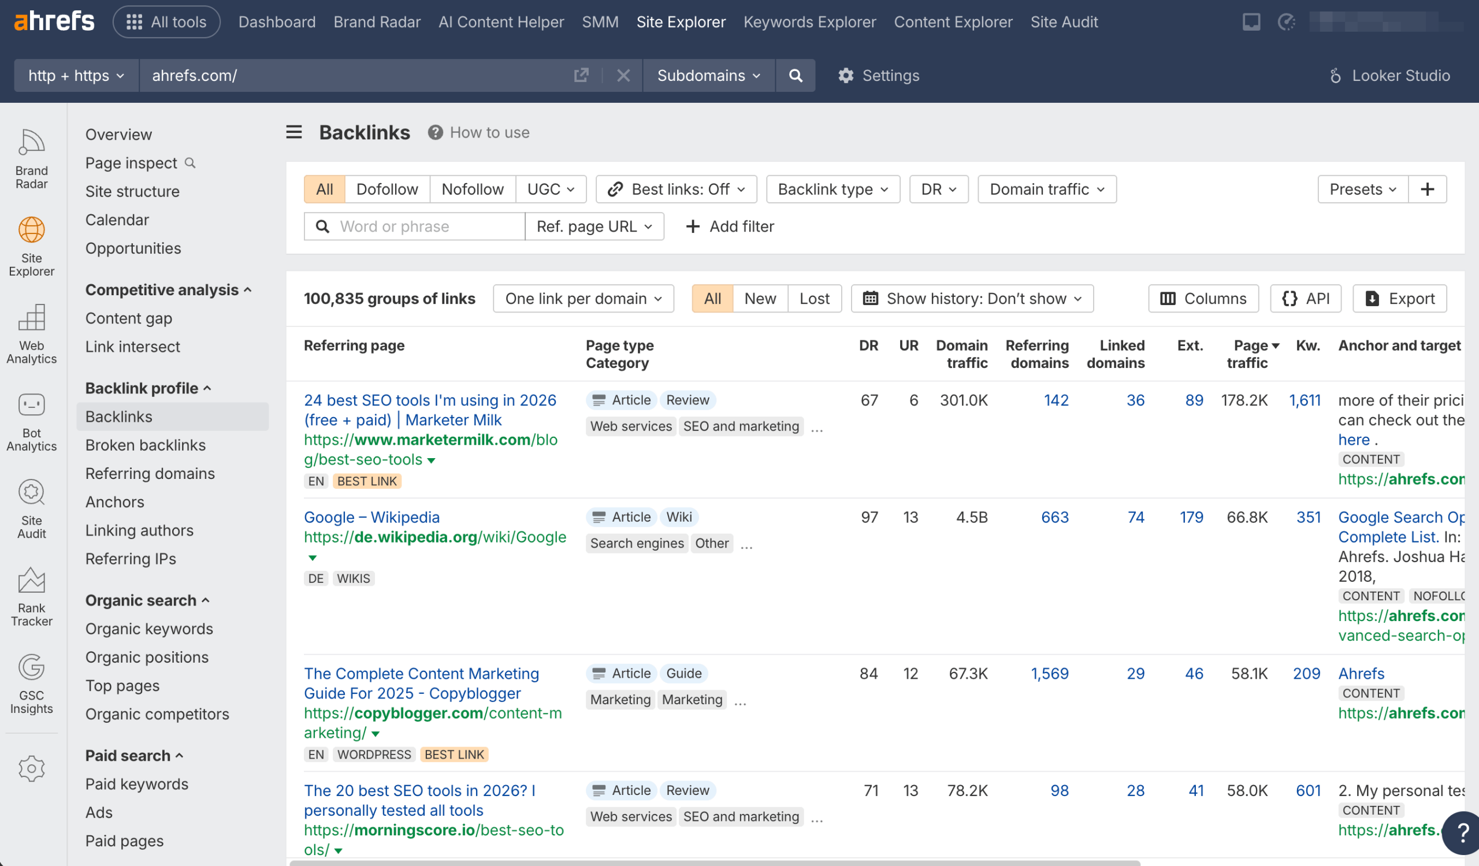This screenshot has width=1479, height=866.
Task: Open AI Content Helper
Action: point(501,22)
